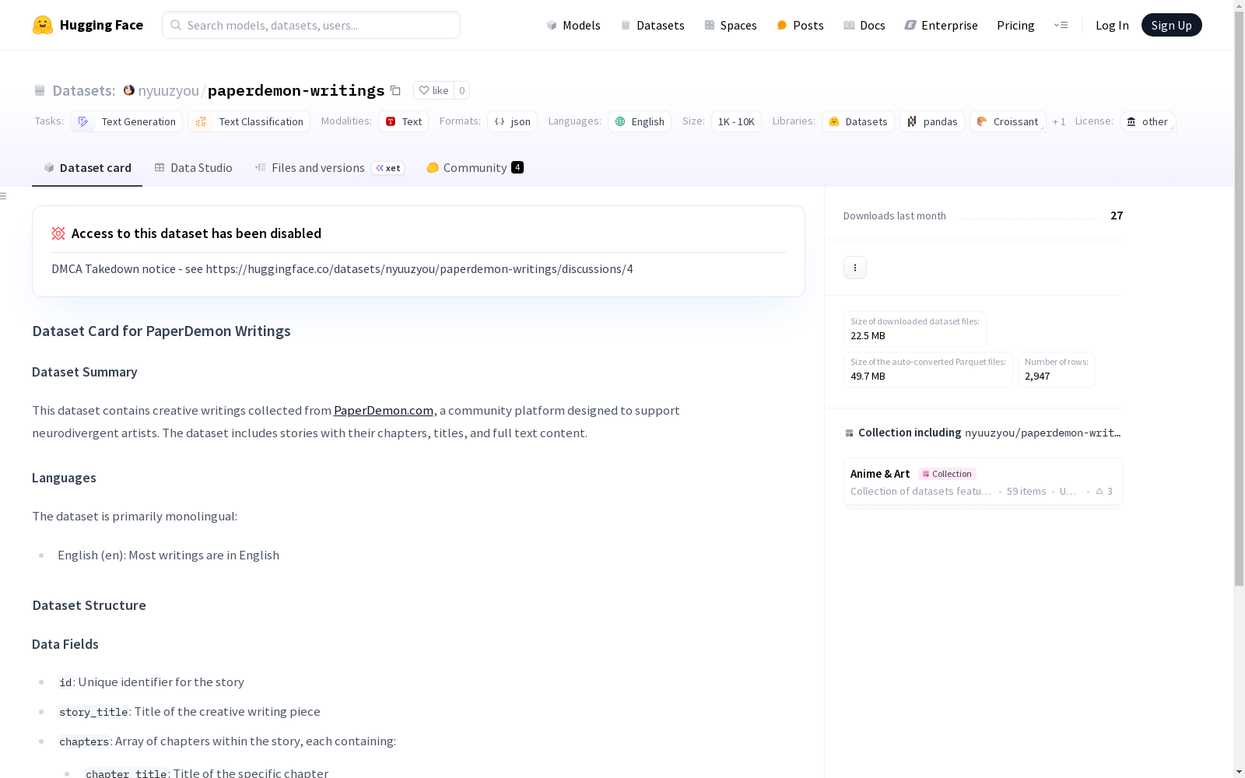
Task: Open the Enterprise navigation item
Action: (x=941, y=25)
